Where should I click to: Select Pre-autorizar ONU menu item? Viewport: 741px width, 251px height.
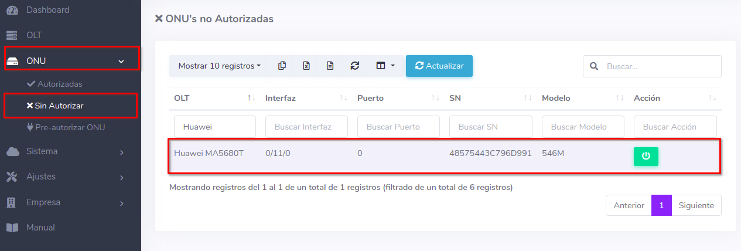(70, 127)
